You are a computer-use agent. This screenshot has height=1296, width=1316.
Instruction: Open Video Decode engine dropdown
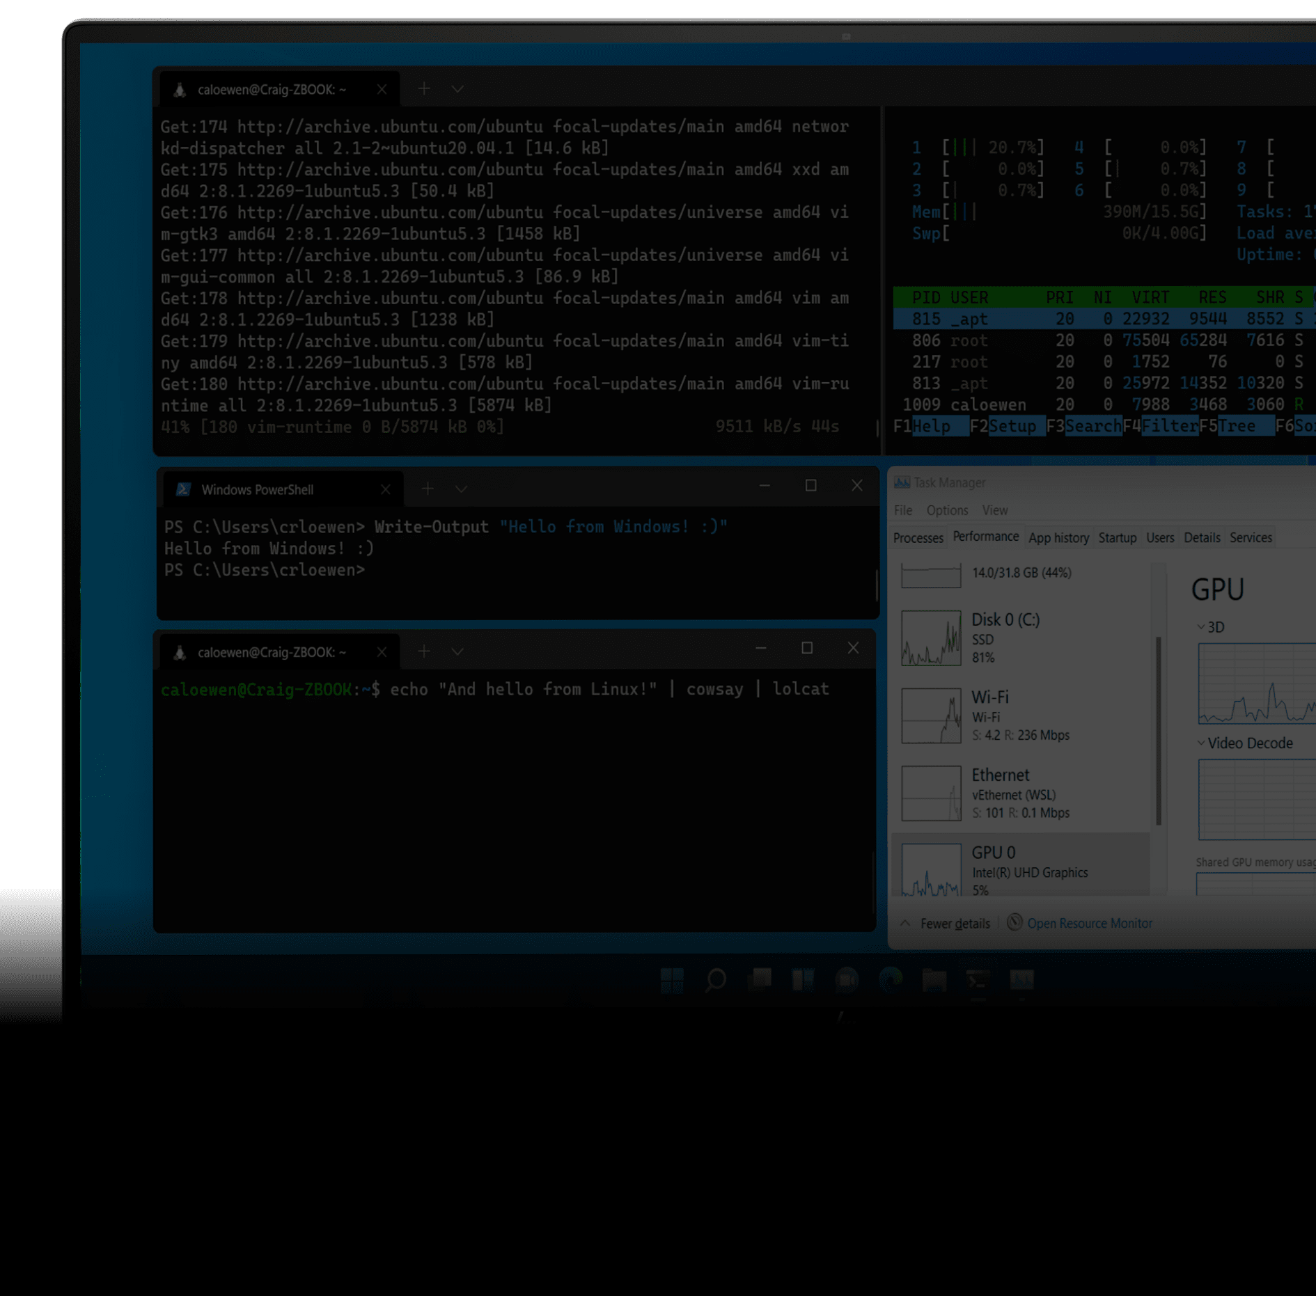[x=1201, y=743]
